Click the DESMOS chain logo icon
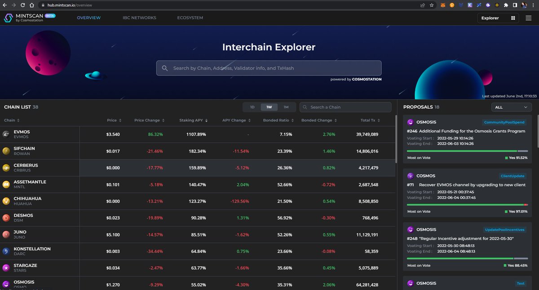This screenshot has height=290, width=539. coord(6,218)
